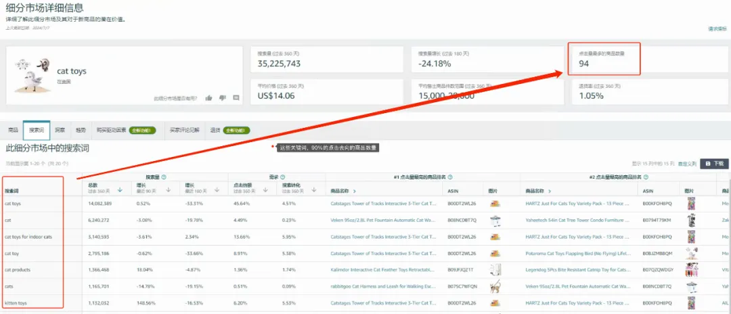The width and height of the screenshot is (731, 314).
Task: Expand the #2 商品名称 column chevron
Action: point(549,191)
